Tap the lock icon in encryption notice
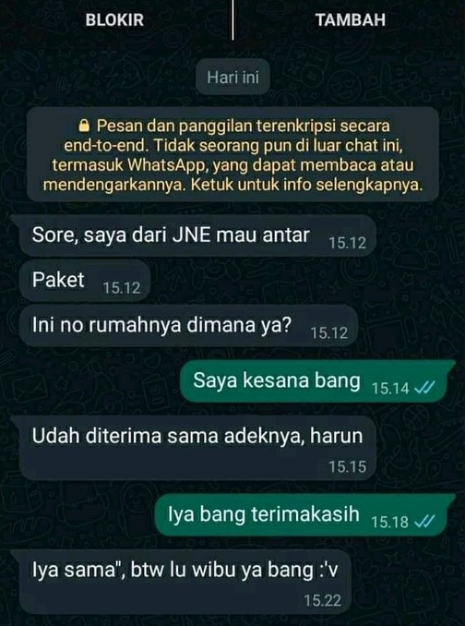Viewport: 465px width, 626px height. pos(84,126)
